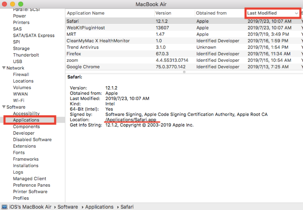Click the split pane divider handle
The image size is (303, 210).
(x=184, y=72)
